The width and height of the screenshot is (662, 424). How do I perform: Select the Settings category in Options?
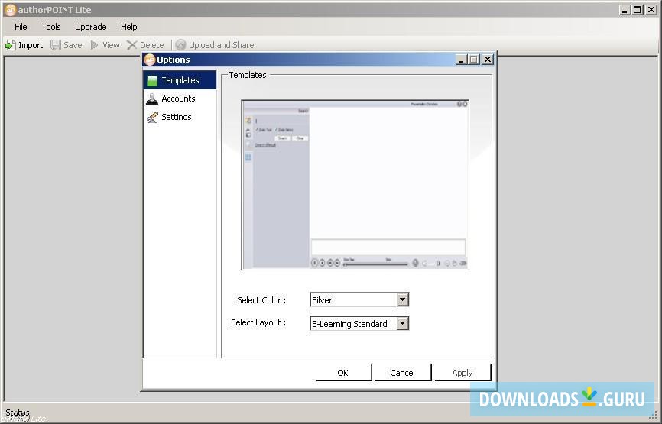pyautogui.click(x=180, y=117)
